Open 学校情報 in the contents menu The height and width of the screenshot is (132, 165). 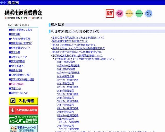coord(14,34)
